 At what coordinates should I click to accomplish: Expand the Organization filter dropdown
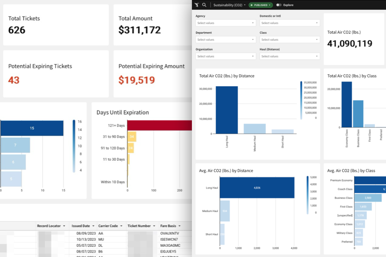point(225,56)
